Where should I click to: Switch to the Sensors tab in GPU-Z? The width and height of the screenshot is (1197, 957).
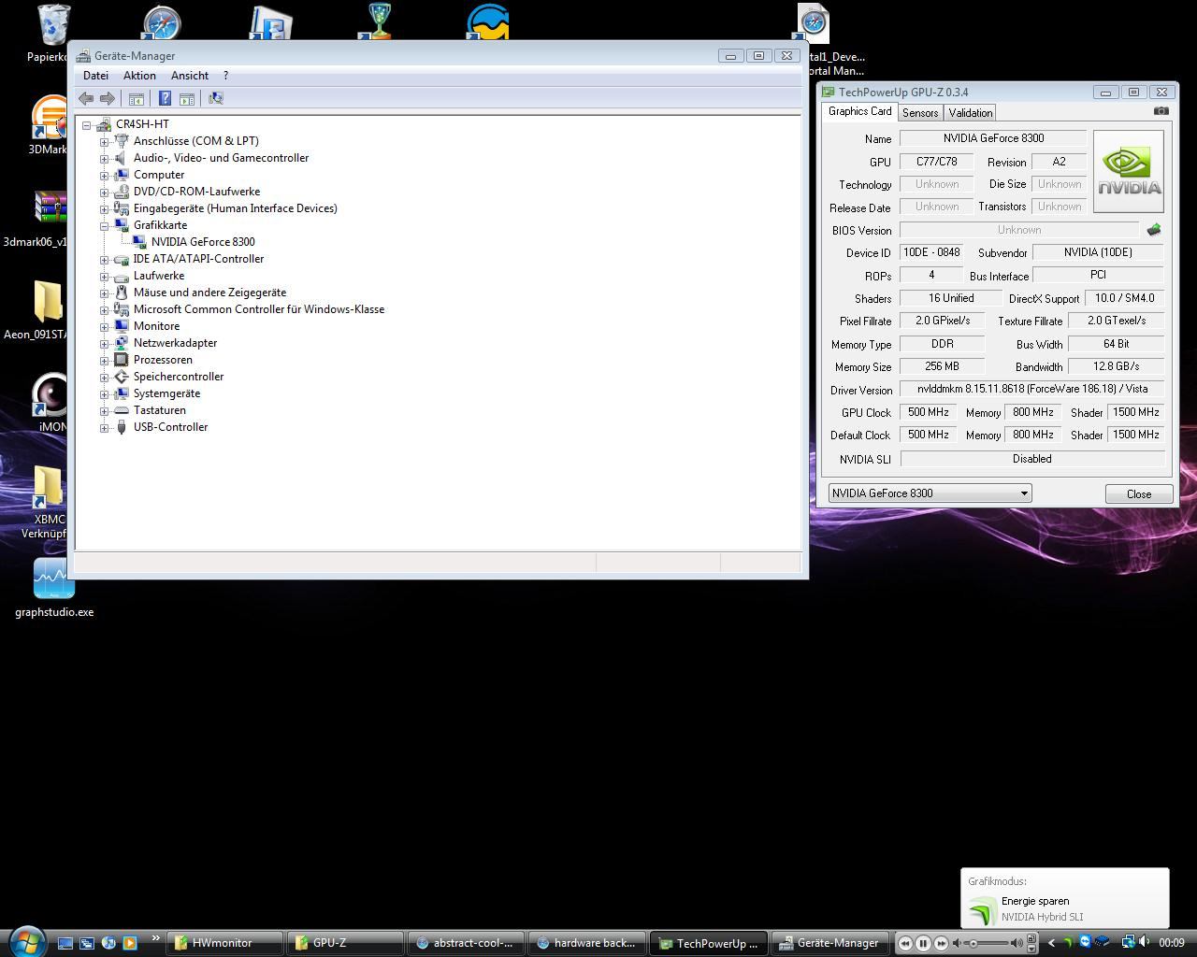[x=920, y=113]
